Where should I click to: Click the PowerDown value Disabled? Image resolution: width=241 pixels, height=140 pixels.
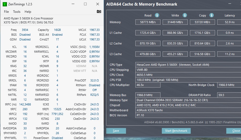click(57, 138)
